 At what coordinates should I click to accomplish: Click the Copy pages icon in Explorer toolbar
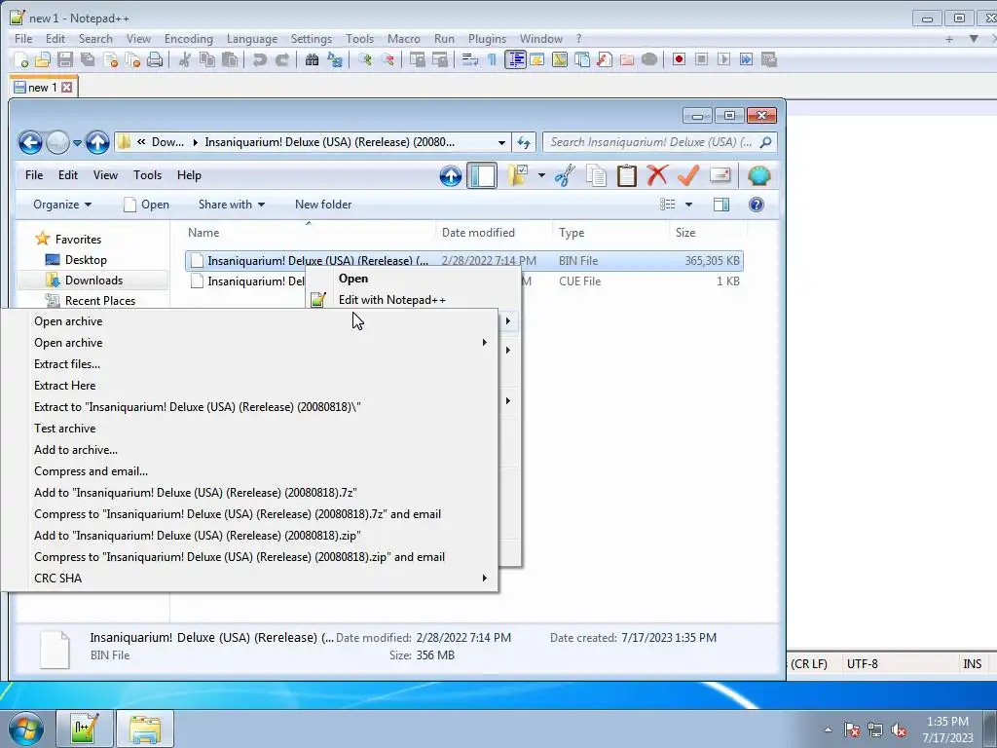coord(596,175)
